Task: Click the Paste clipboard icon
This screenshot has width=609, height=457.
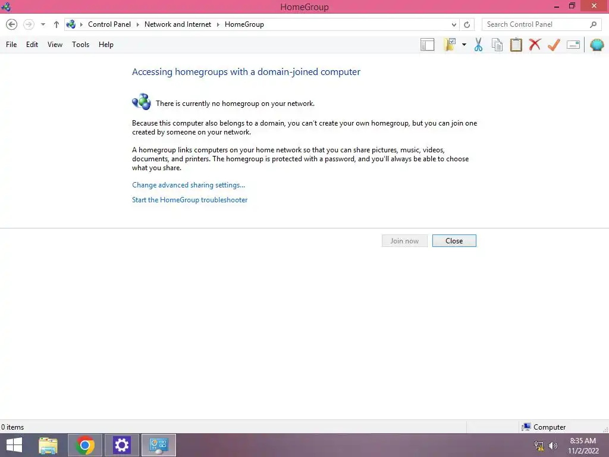Action: point(516,45)
